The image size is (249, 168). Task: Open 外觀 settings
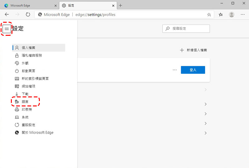(39, 63)
